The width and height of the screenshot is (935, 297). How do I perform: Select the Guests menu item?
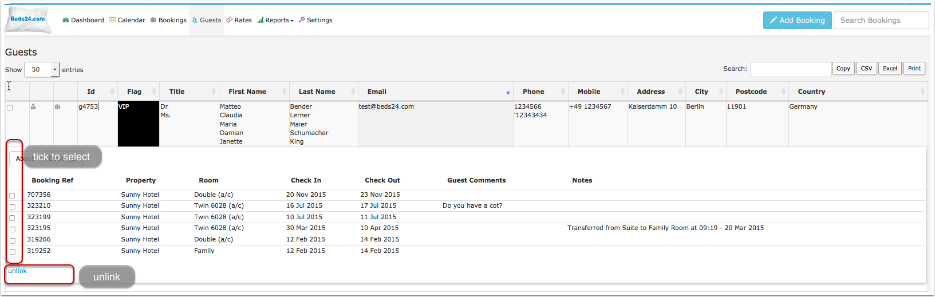point(206,20)
